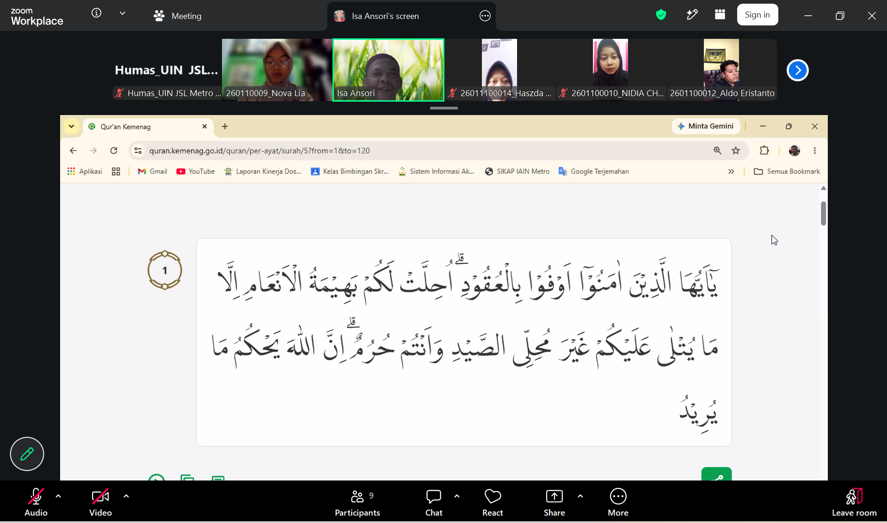887x523 pixels.
Task: Expand the share options caret
Action: 580,496
